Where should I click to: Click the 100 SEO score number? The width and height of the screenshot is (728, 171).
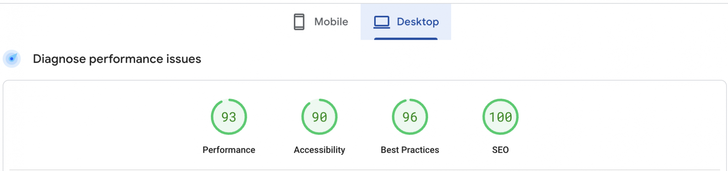(x=500, y=117)
